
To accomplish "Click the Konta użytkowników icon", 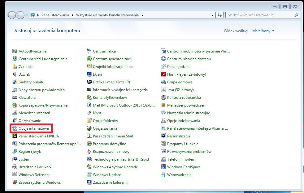I will point(89,98).
